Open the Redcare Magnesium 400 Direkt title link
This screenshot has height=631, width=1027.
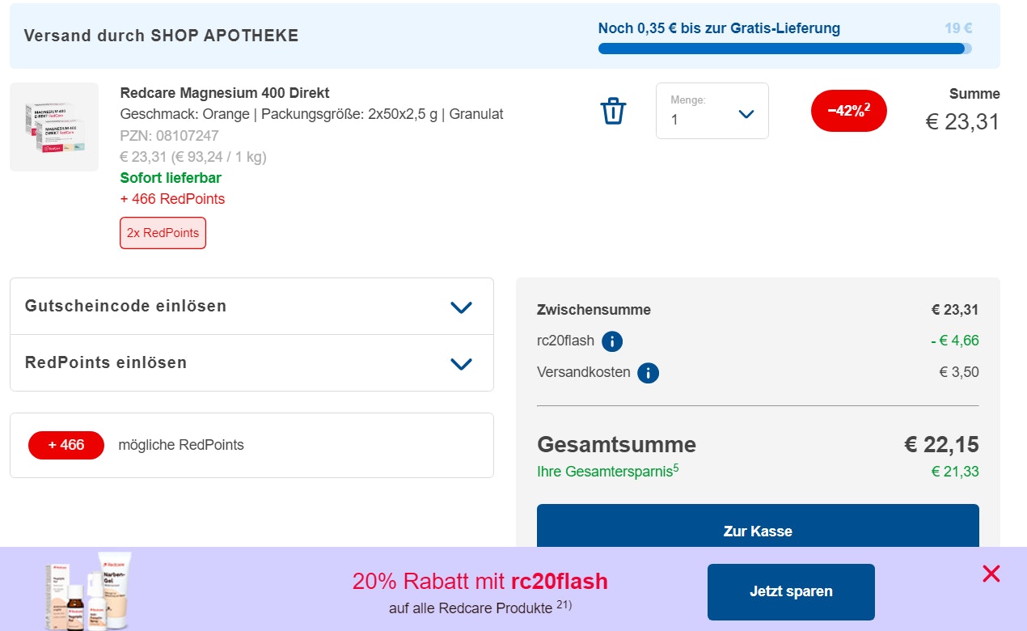pyautogui.click(x=225, y=93)
